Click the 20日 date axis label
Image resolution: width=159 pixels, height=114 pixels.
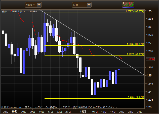122,112
